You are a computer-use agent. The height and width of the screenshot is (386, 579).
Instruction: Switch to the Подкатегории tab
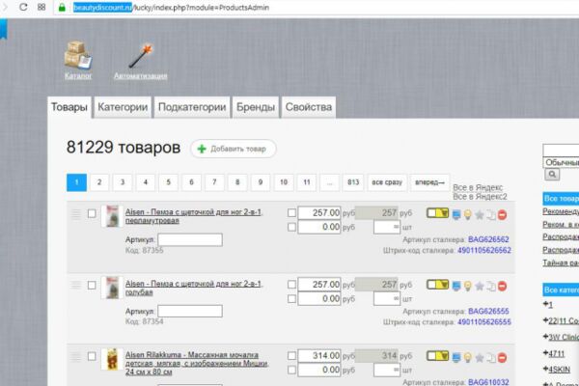(x=192, y=107)
